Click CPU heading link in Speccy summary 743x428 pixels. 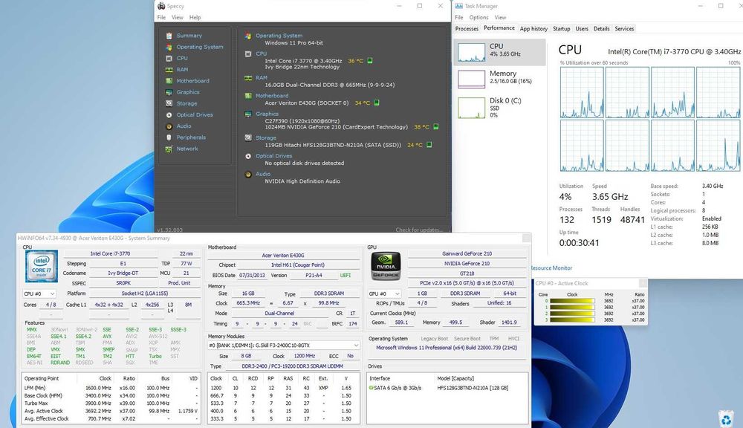[261, 54]
